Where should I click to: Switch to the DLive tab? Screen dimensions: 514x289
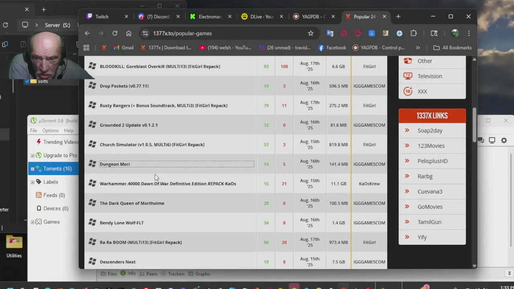262,16
